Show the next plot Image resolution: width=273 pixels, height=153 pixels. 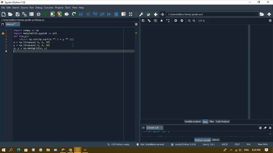pyautogui.click(x=182, y=21)
